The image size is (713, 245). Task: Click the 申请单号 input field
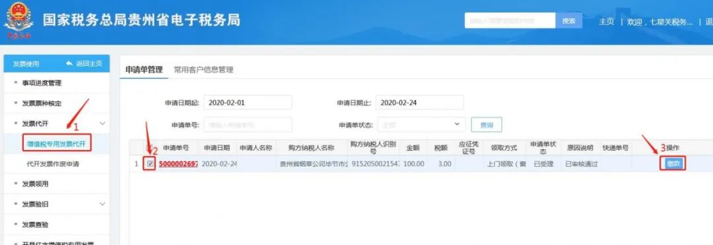(248, 124)
